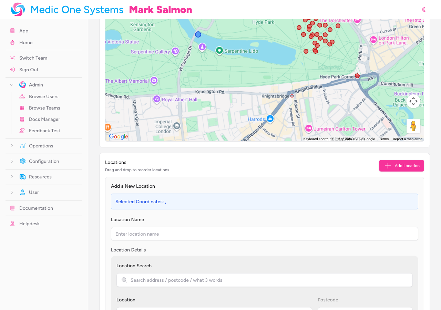
Task: Toggle dark mode with the moon icon
Action: [x=424, y=10]
